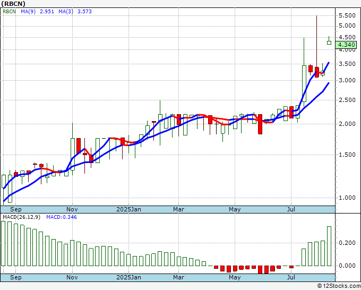Screen dimensions: 361x290
Task: Click the 0.200 MACD axis label
Action: click(x=347, y=243)
